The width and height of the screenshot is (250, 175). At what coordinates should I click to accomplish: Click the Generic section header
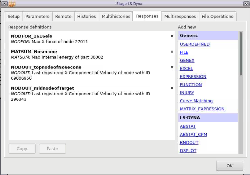click(208, 35)
